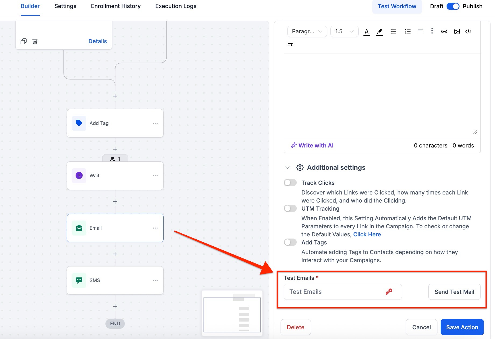The image size is (495, 339).
Task: Click the insert image icon in editor toolbar
Action: (x=457, y=31)
